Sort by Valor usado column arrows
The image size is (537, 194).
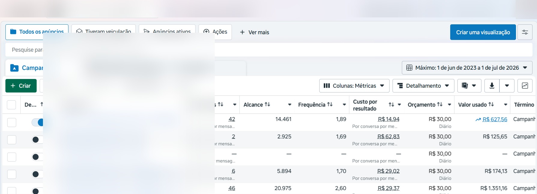(491, 105)
